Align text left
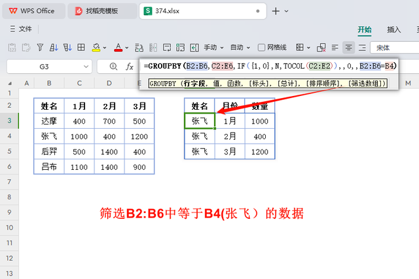Image resolution: width=419 pixels, height=279 pixels. tap(335, 48)
